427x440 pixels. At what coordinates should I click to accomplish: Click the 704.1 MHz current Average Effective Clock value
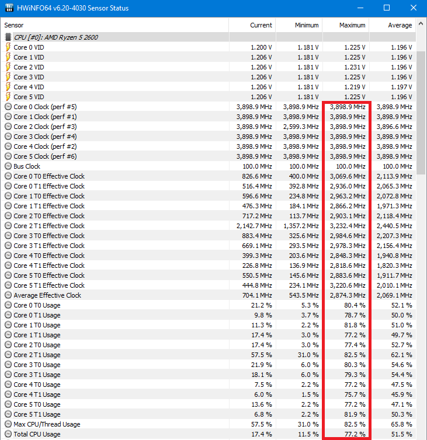coord(257,295)
